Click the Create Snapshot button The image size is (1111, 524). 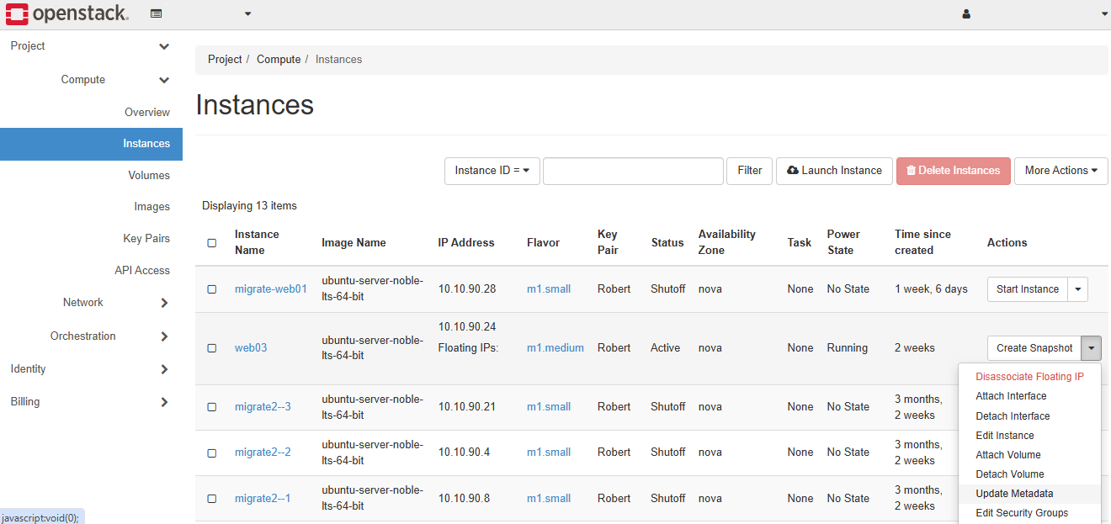(x=1034, y=348)
